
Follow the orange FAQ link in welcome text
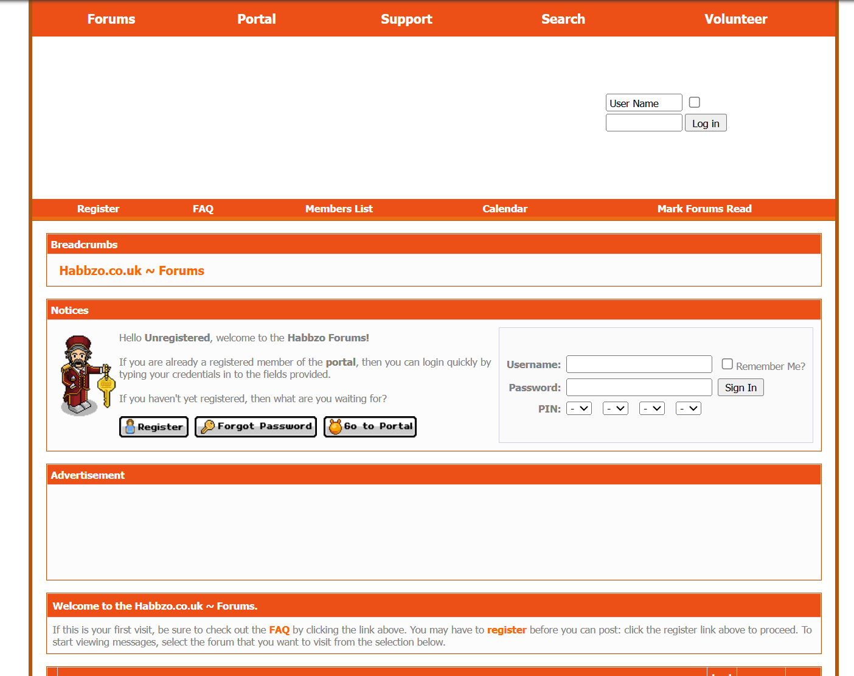[279, 630]
